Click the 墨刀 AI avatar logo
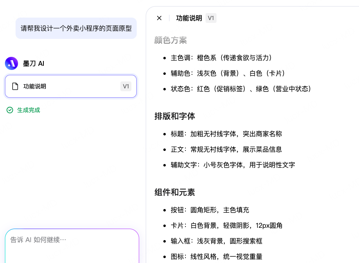359x263 pixels. (x=11, y=63)
